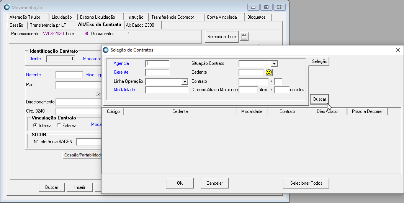Click the Pac input field
The height and width of the screenshot is (203, 404).
[79, 85]
